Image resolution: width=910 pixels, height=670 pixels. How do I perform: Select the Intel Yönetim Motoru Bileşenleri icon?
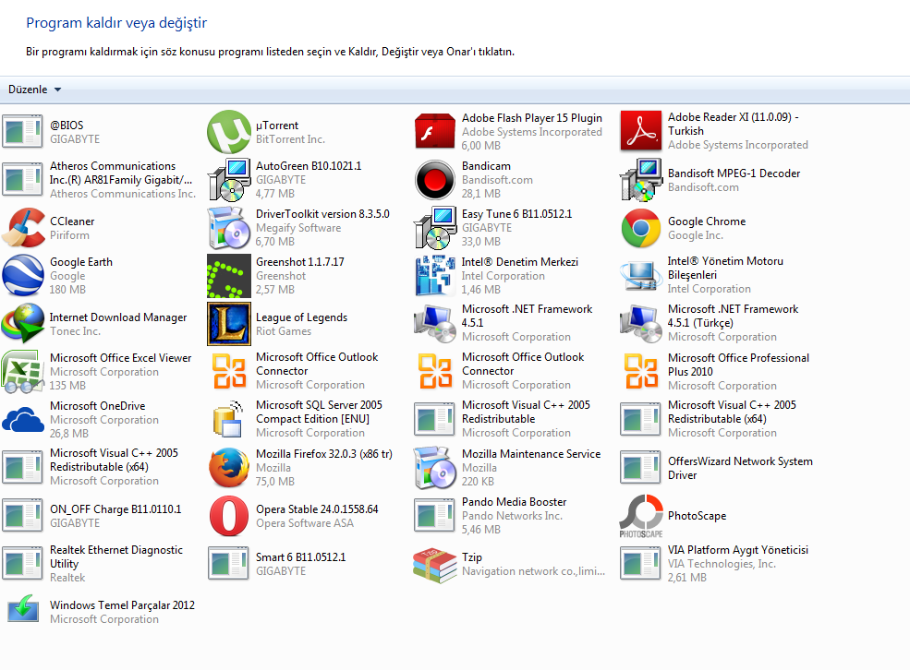(x=641, y=275)
